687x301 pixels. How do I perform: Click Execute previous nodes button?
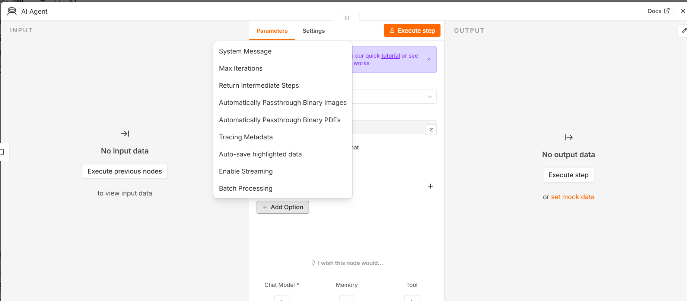(125, 171)
